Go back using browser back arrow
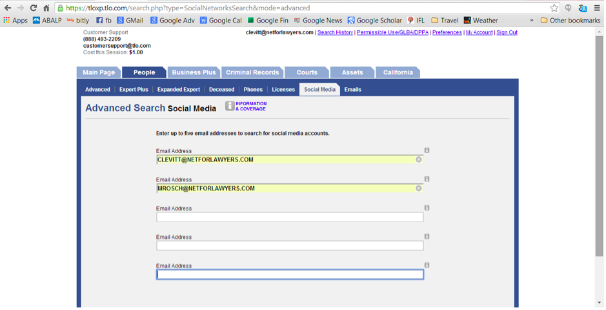This screenshot has width=606, height=310. click(8, 8)
